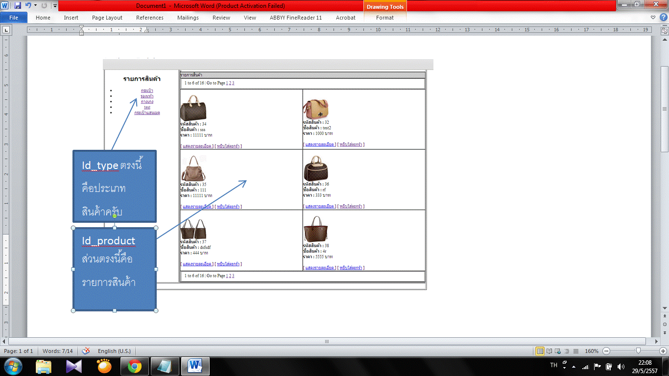Click the horizontal scrollbar left arrow
669x376 pixels.
pos(5,341)
